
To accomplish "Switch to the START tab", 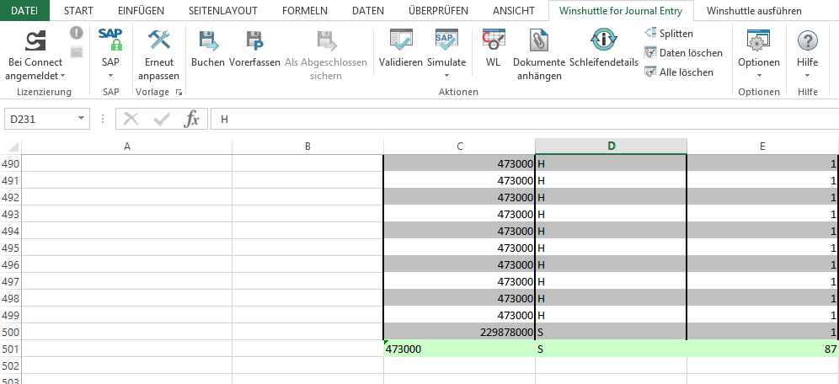I will pyautogui.click(x=78, y=11).
